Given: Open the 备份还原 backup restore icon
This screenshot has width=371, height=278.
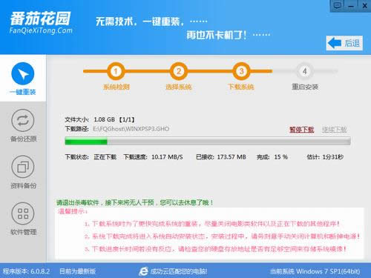Looking at the screenshot, I should [23, 120].
